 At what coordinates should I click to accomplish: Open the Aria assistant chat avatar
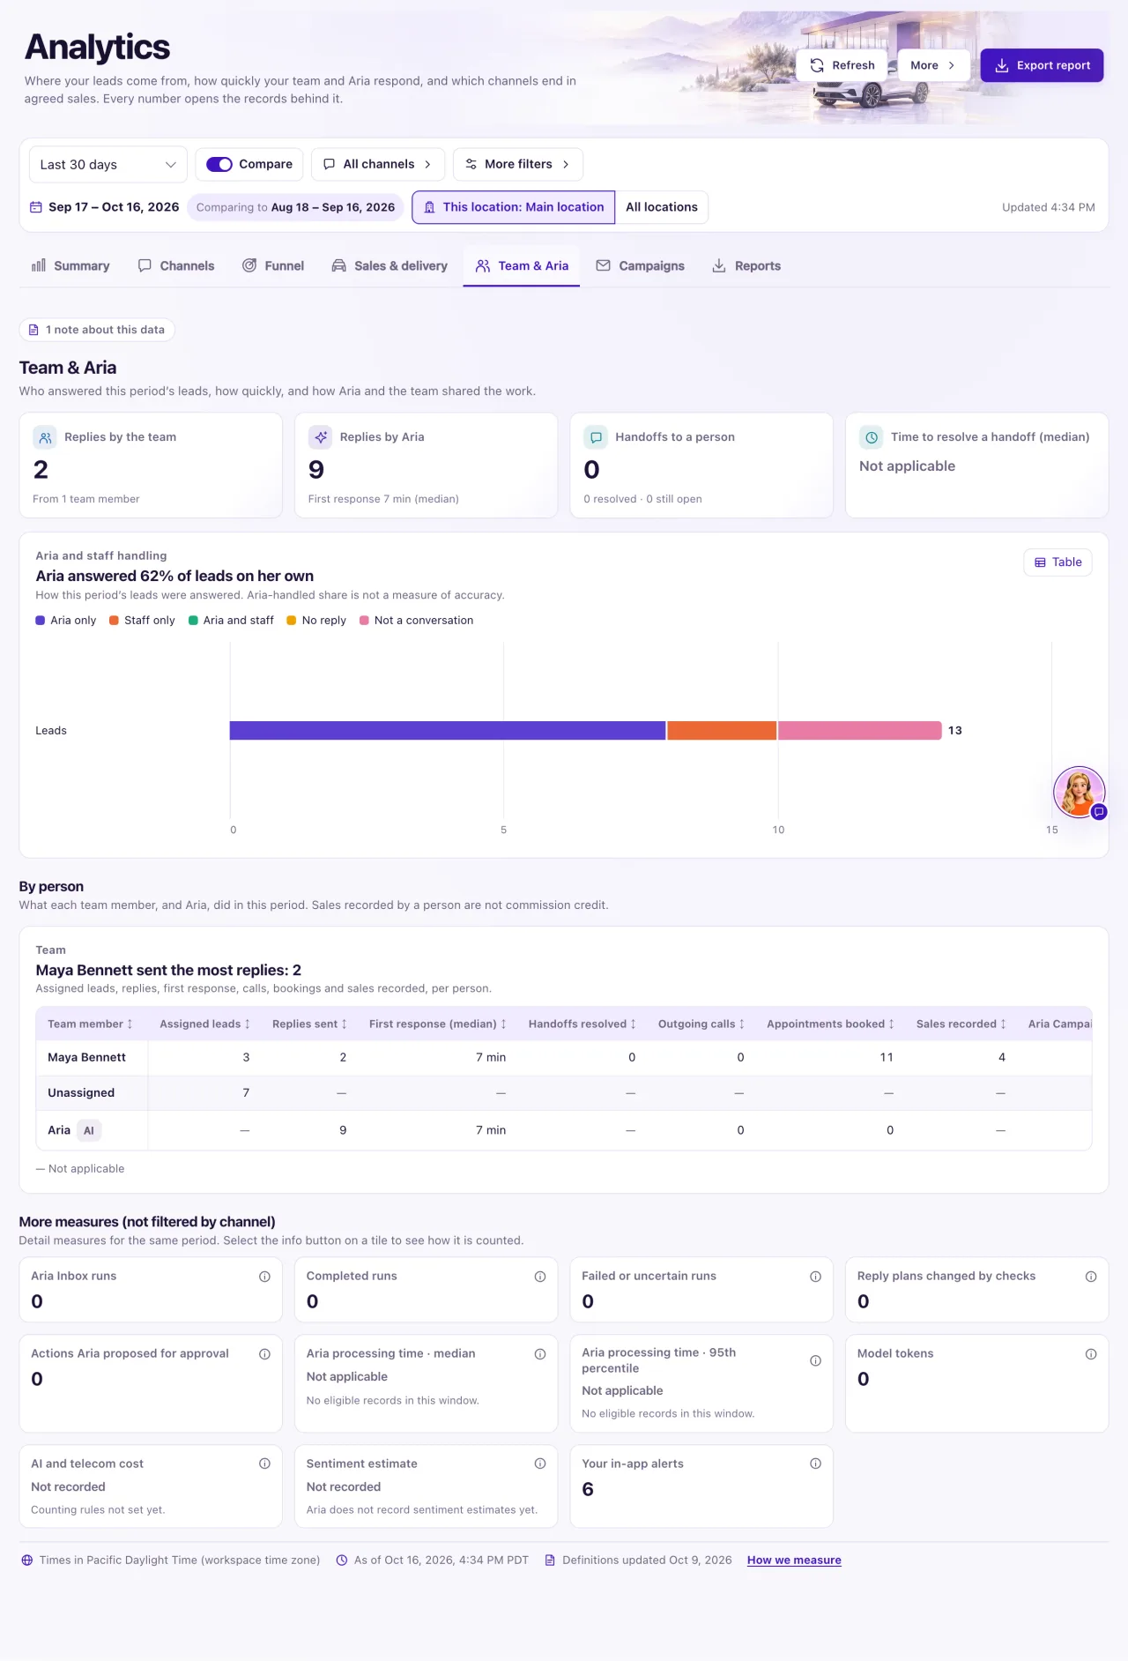(1080, 792)
